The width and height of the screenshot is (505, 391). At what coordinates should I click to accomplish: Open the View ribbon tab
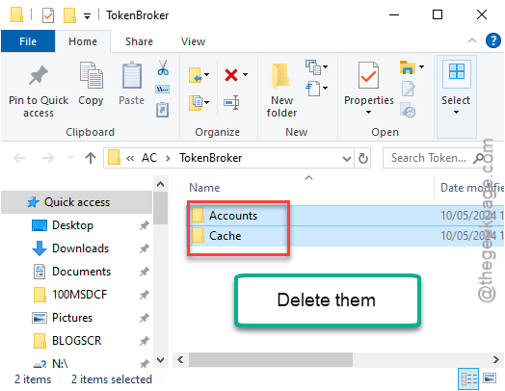tap(193, 41)
